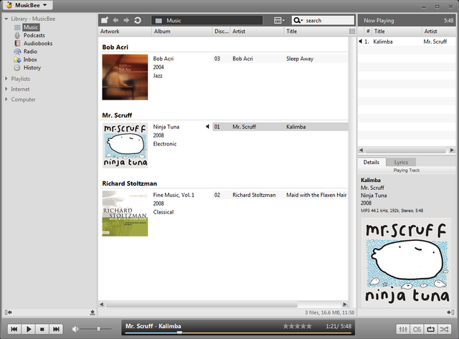Switch to the Lyrics tab
459x339 pixels.
tap(401, 162)
